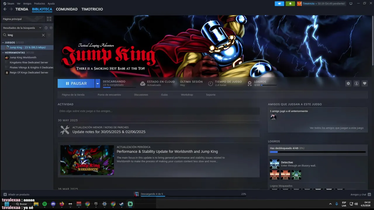The width and height of the screenshot is (374, 210).
Task: Click the Estado en Cloud icon
Action: coord(143,83)
